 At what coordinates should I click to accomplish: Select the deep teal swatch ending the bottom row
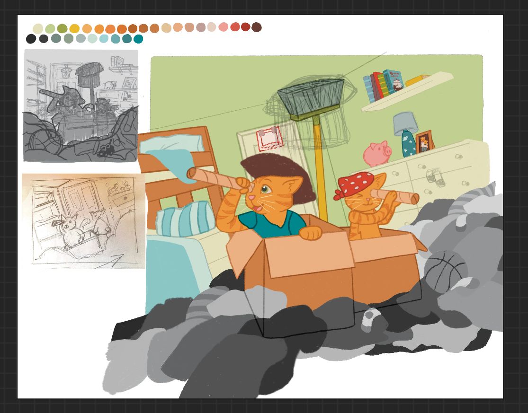(x=138, y=39)
